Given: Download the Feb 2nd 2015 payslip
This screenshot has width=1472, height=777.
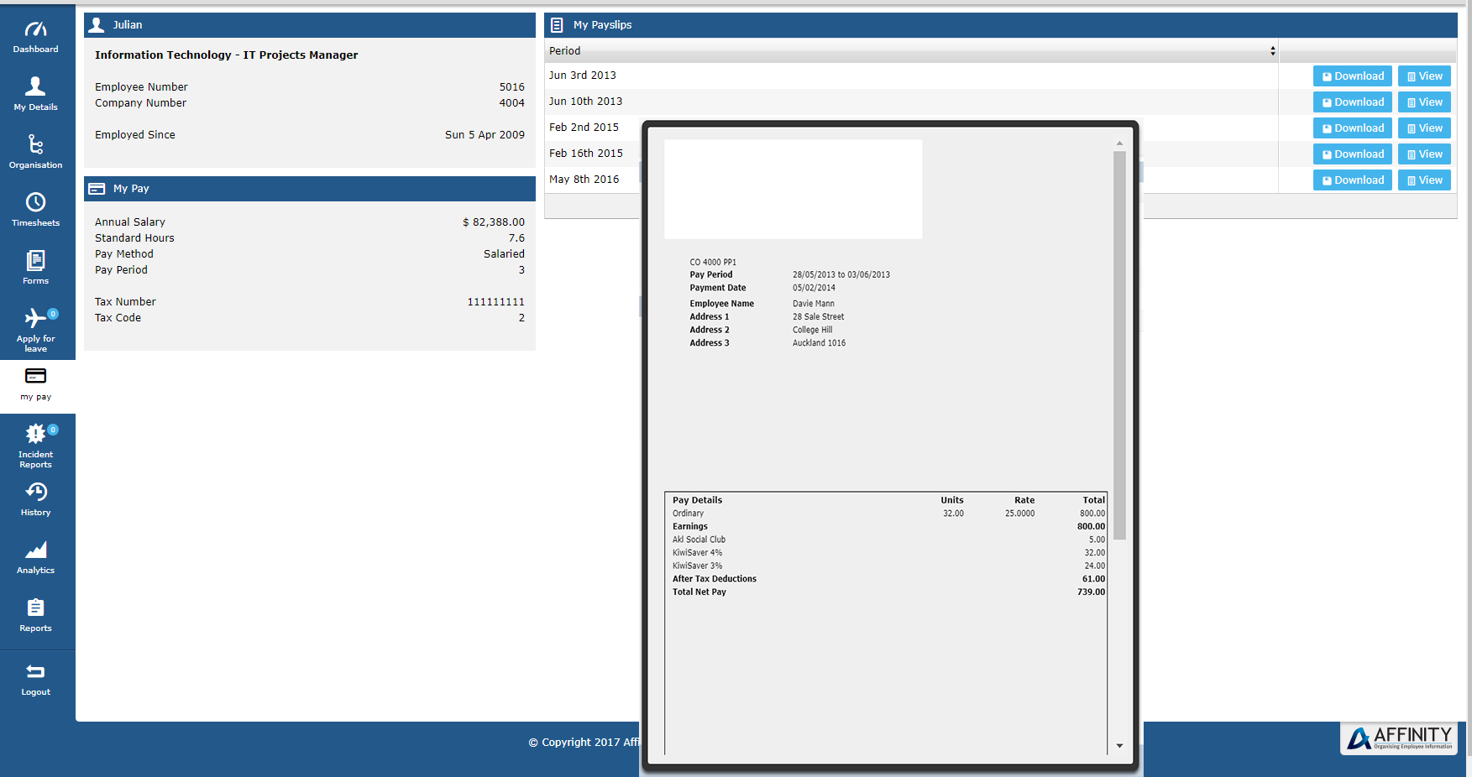Looking at the screenshot, I should [1353, 128].
